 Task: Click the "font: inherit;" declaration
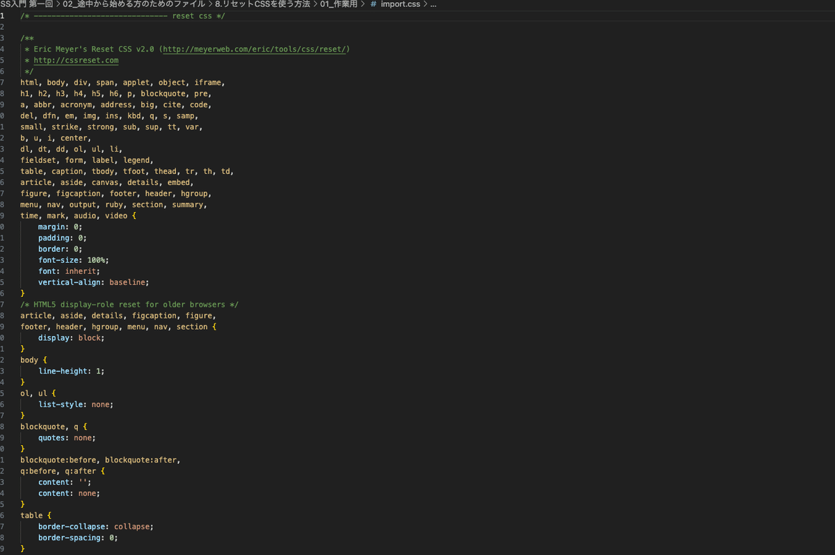click(x=69, y=271)
